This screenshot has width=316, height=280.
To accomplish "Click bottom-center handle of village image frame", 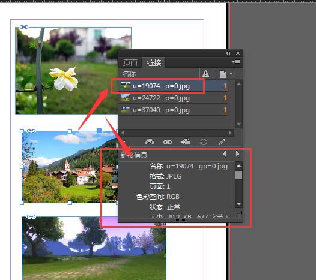I will [x=70, y=203].
